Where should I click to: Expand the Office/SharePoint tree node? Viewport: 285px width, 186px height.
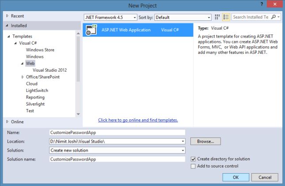pos(23,77)
